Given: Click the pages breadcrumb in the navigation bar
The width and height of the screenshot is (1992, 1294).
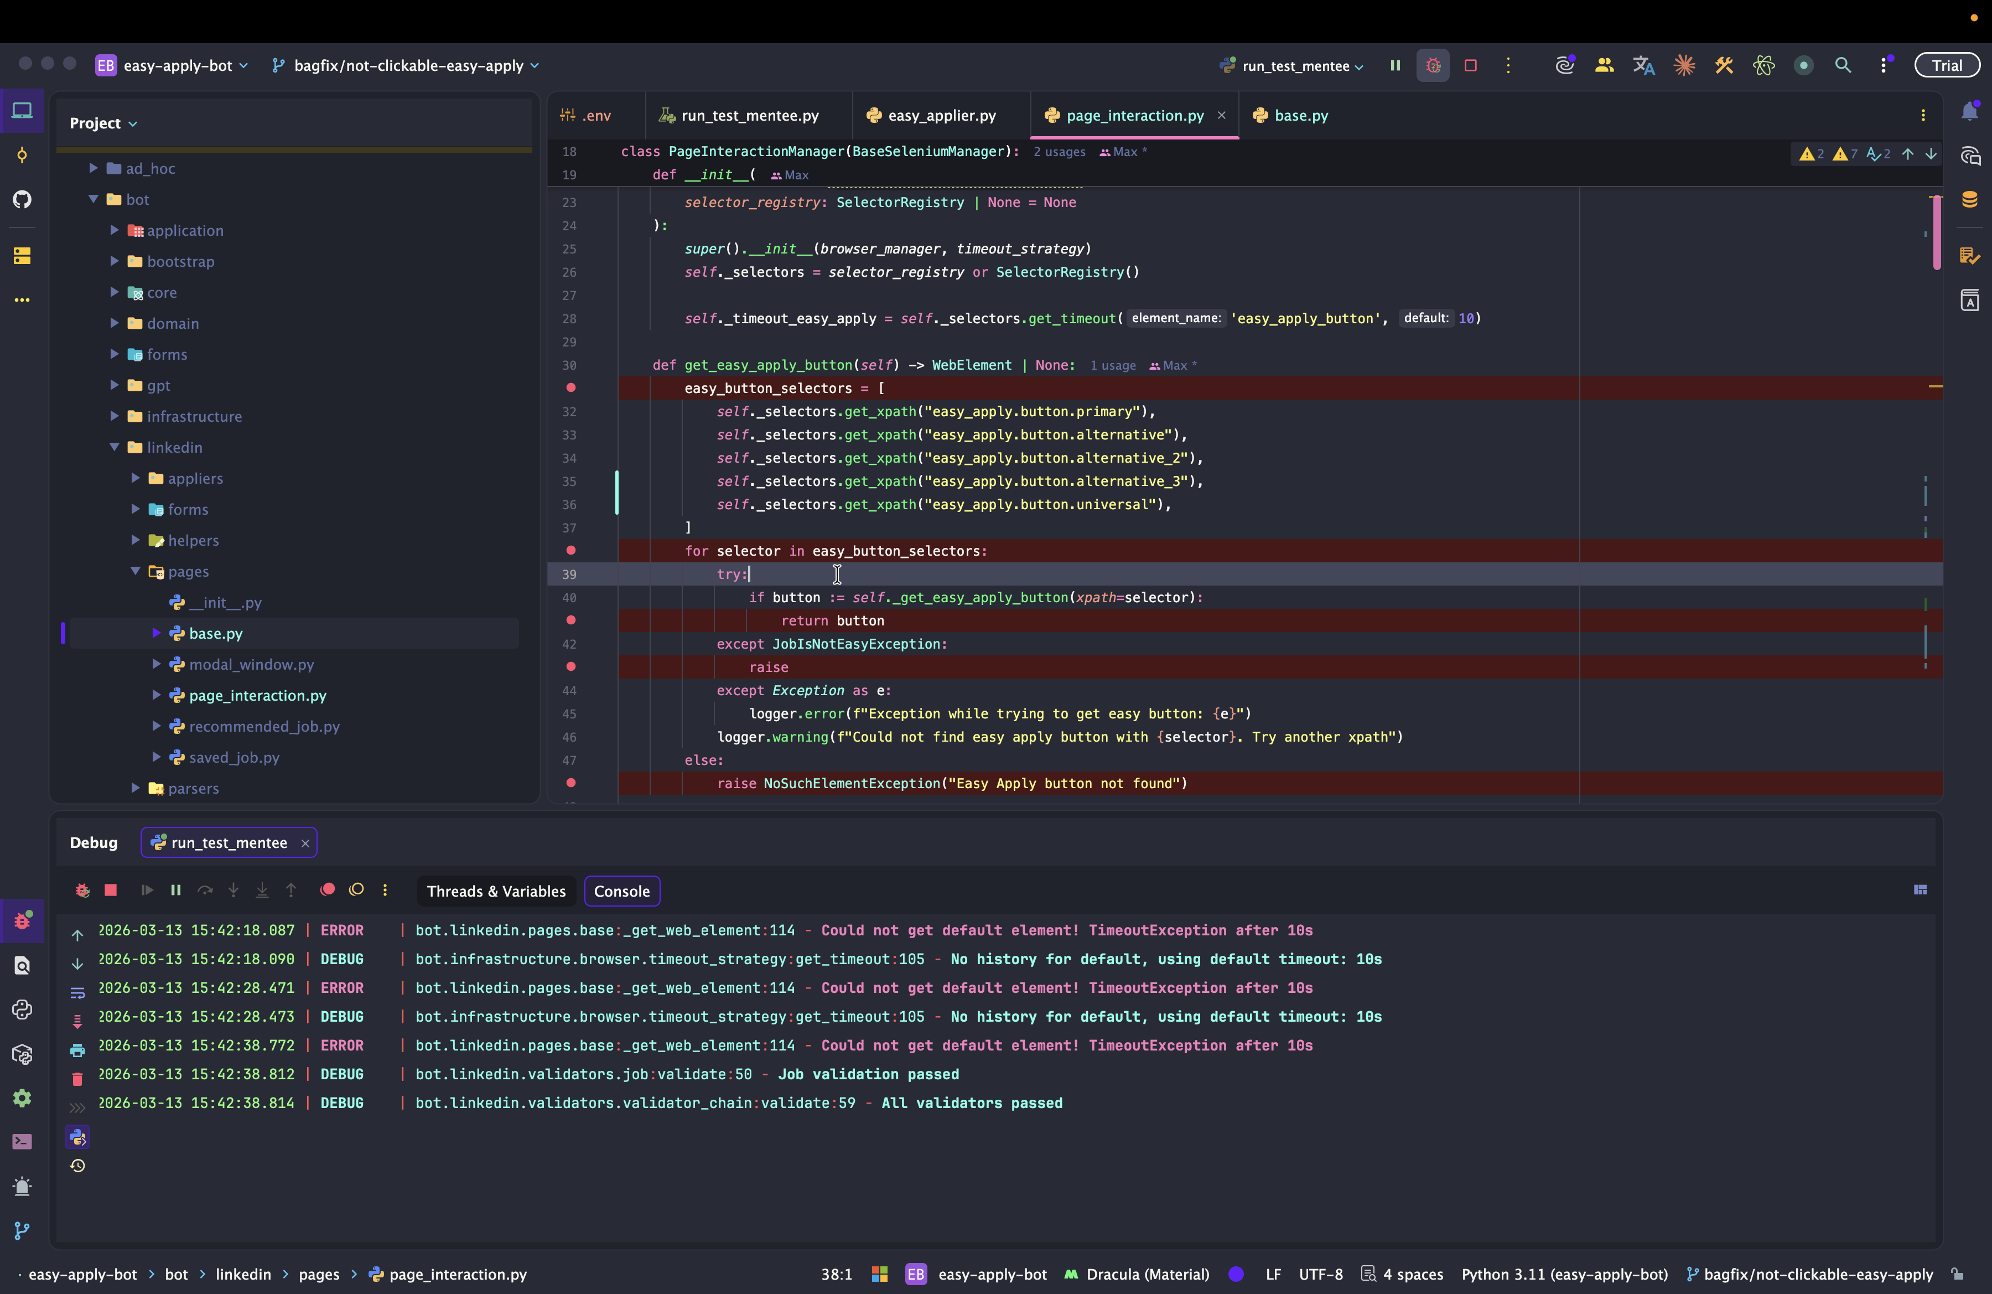Looking at the screenshot, I should click(x=319, y=1274).
